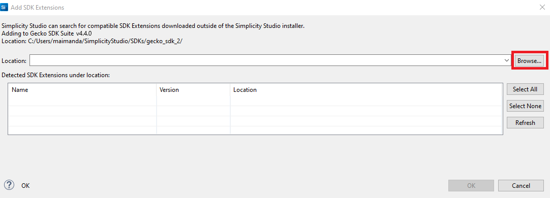Click the OK status text beside help icon
Image resolution: width=550 pixels, height=198 pixels.
click(x=25, y=186)
